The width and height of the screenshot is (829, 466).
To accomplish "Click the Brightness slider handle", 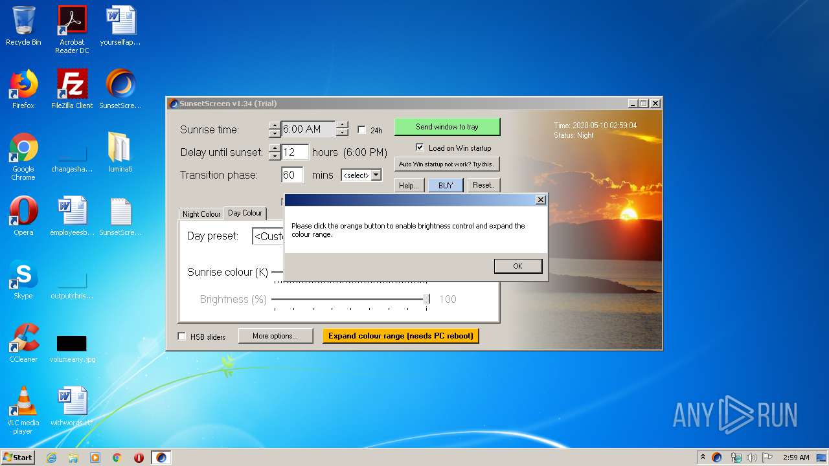I will click(x=427, y=299).
